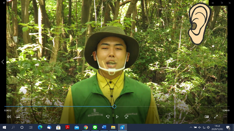Viewport: 234px width, 131px height.
Task: Click the seek bar position handle
Action: 114,107
